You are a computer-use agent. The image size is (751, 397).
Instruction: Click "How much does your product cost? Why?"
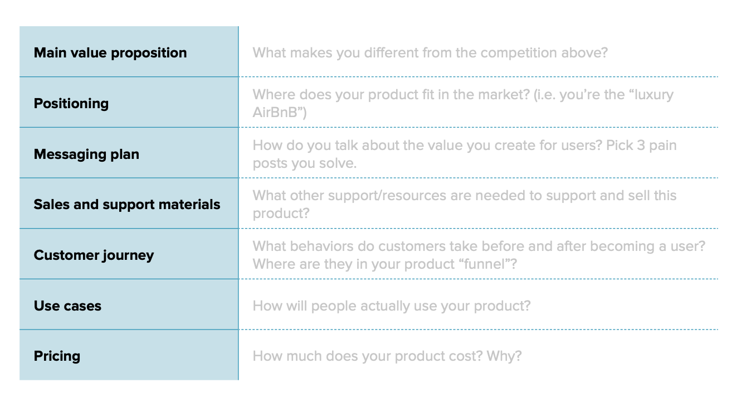click(387, 356)
